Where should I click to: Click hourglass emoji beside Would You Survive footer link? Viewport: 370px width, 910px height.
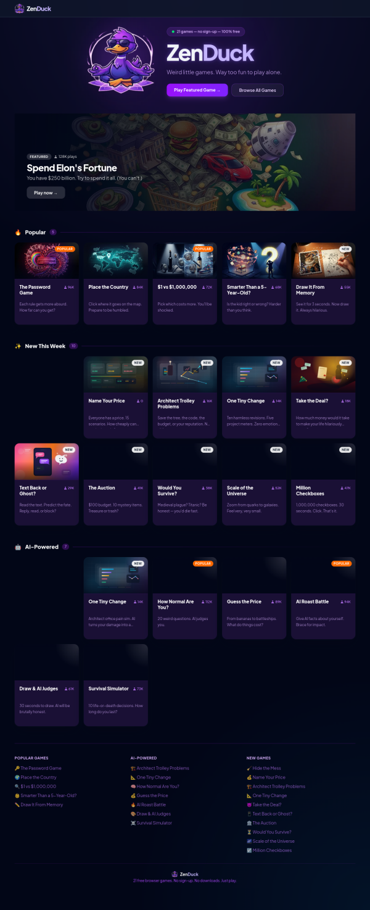click(x=249, y=832)
